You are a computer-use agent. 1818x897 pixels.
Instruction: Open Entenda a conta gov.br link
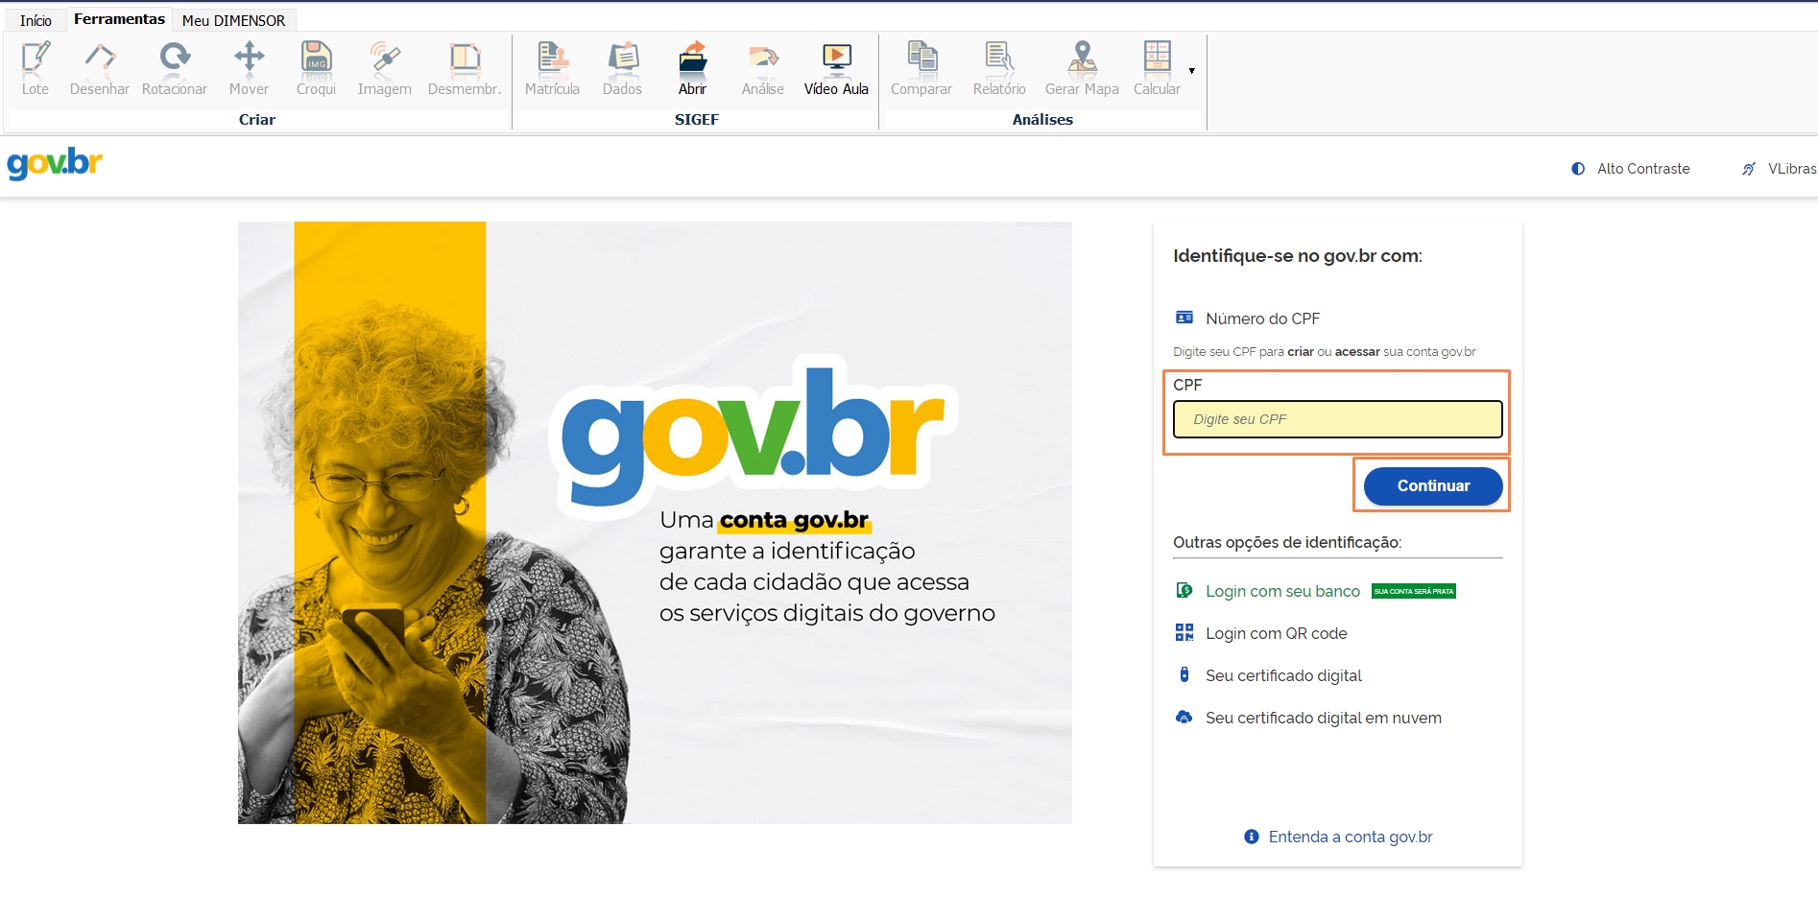(1350, 837)
